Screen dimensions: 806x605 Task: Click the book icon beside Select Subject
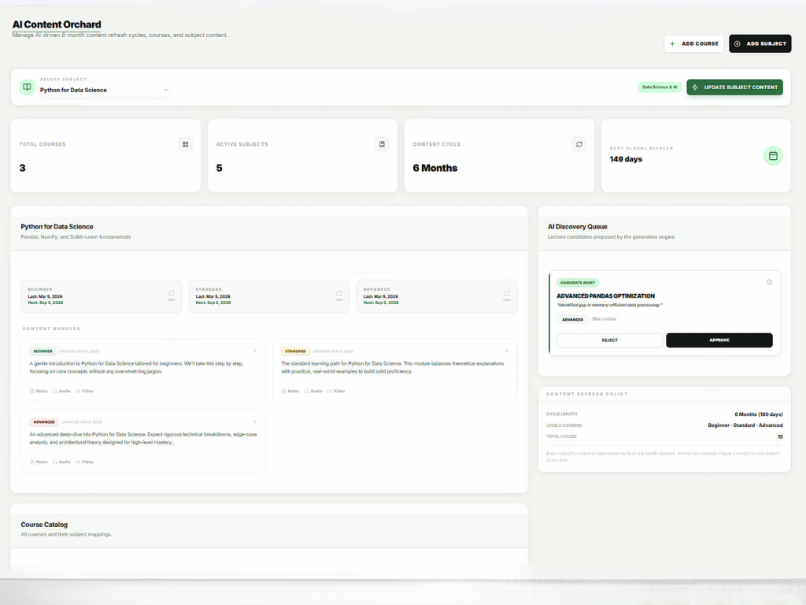pyautogui.click(x=28, y=87)
